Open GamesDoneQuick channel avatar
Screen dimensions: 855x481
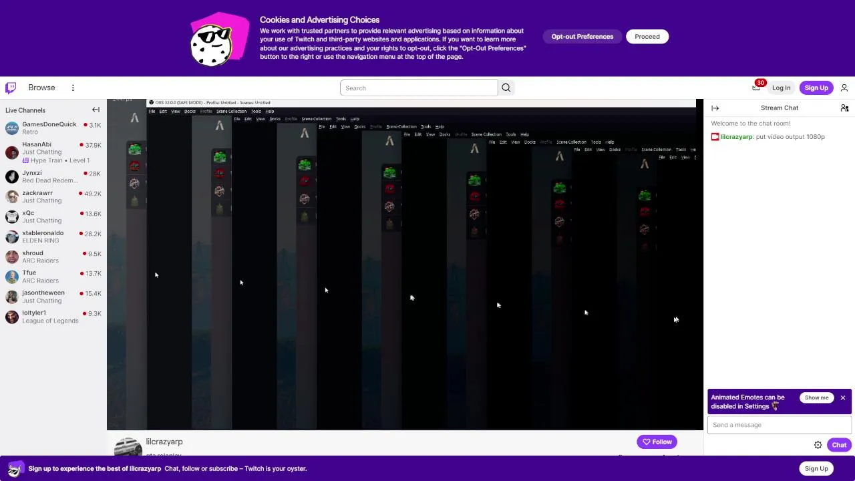tap(12, 128)
